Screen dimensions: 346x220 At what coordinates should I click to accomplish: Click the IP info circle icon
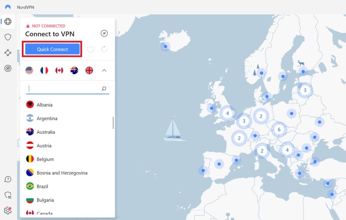click(104, 33)
